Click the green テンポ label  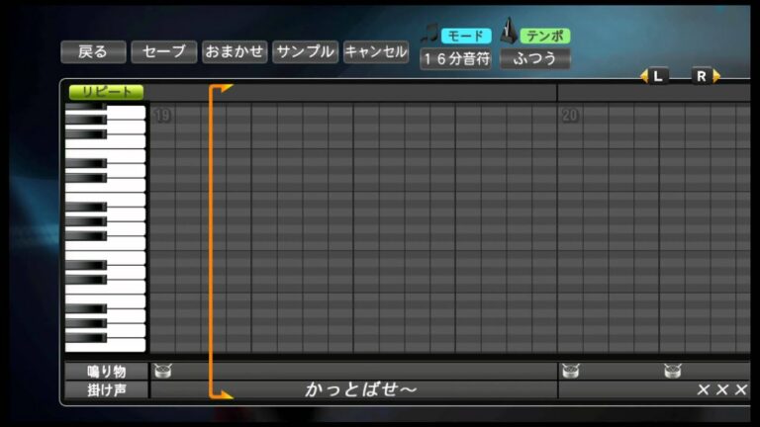[x=545, y=36]
